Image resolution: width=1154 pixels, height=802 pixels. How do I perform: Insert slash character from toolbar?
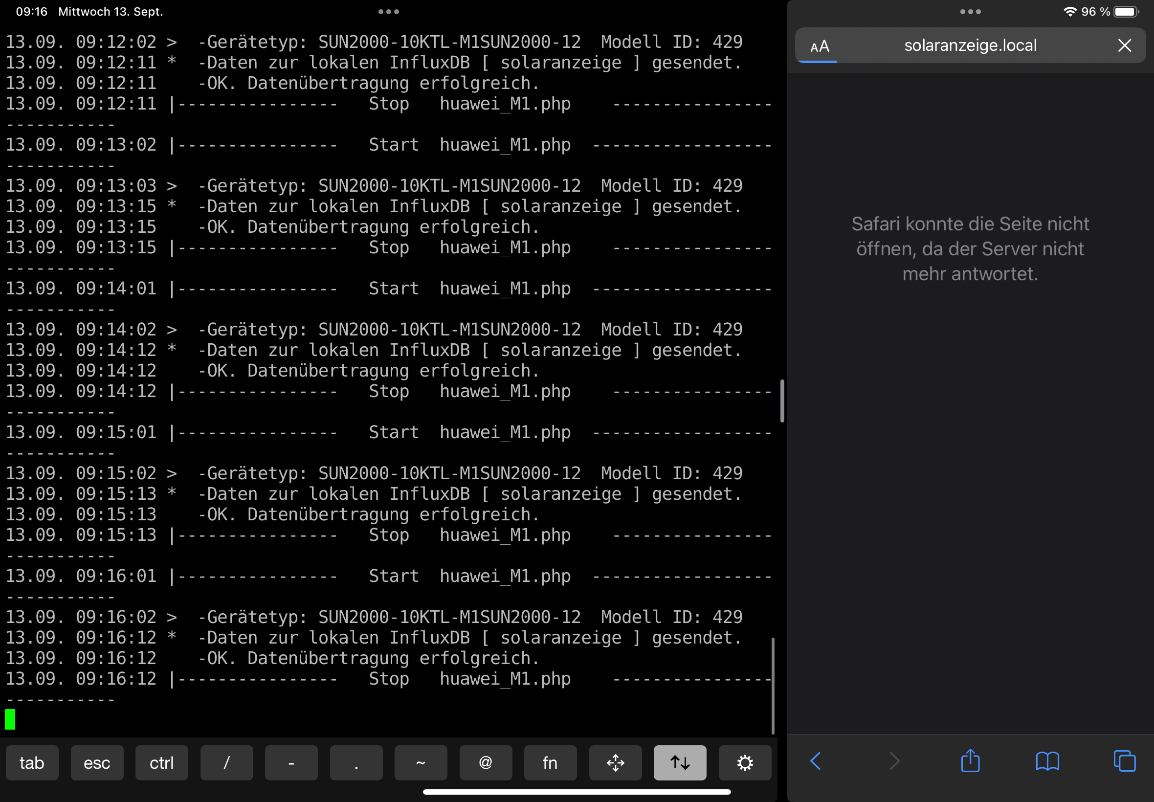point(226,763)
